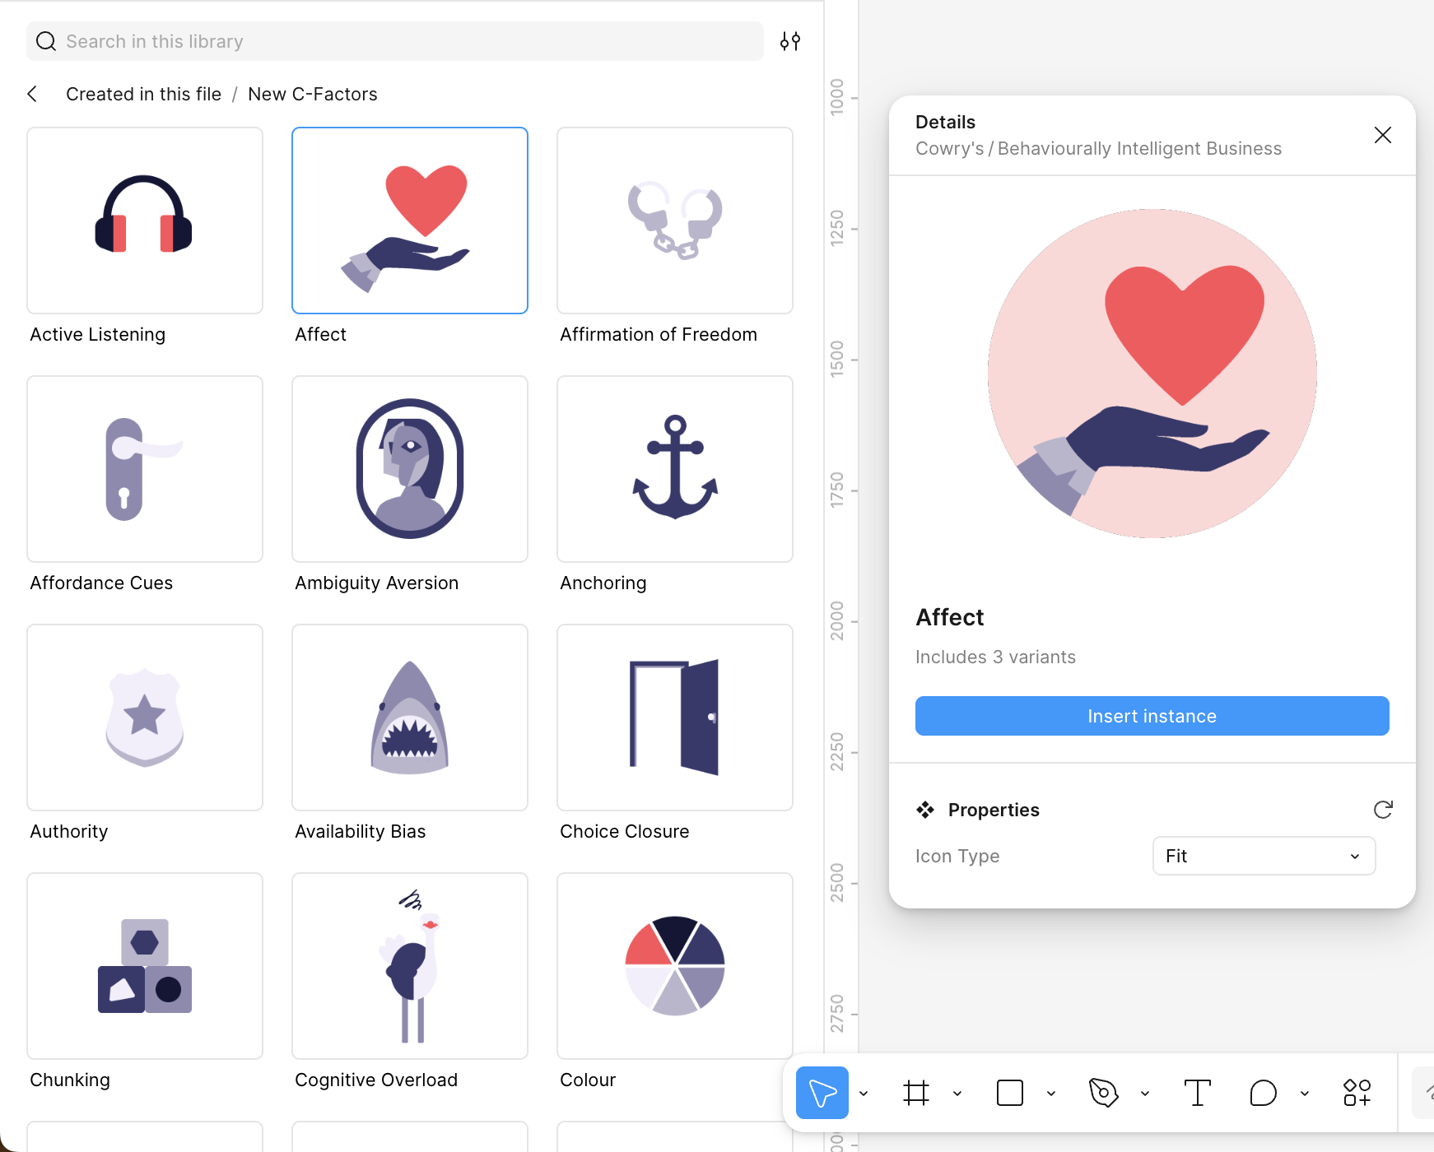Select the Move tool in the toolbar
1434x1152 pixels.
[x=822, y=1093]
